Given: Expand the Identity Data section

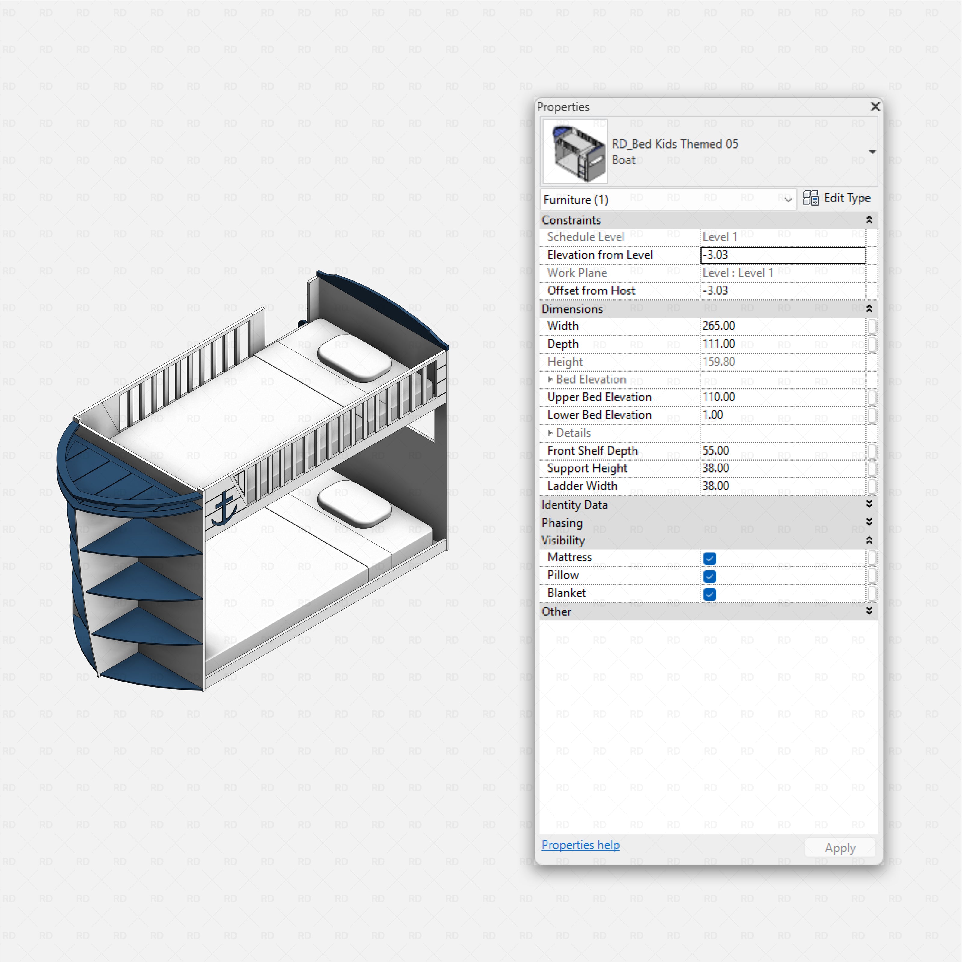Looking at the screenshot, I should click(x=869, y=505).
